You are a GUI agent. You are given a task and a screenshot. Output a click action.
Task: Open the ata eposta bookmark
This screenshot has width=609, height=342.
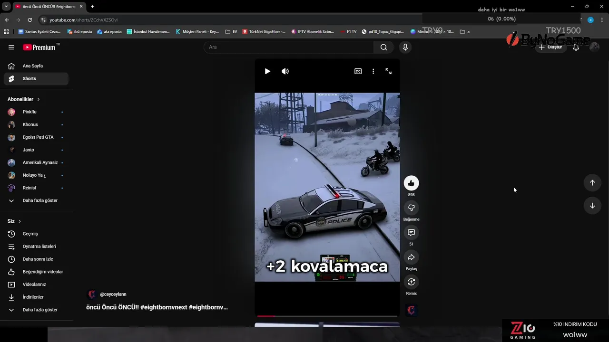[109, 32]
